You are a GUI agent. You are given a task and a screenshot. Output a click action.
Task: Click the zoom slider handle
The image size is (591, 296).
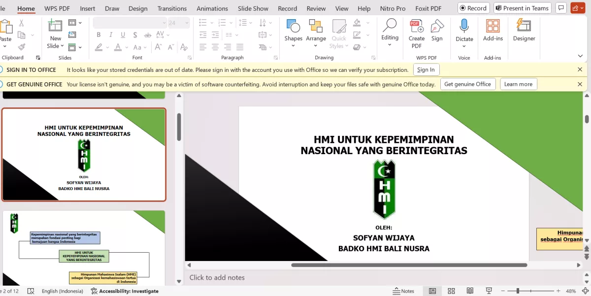[x=518, y=291]
